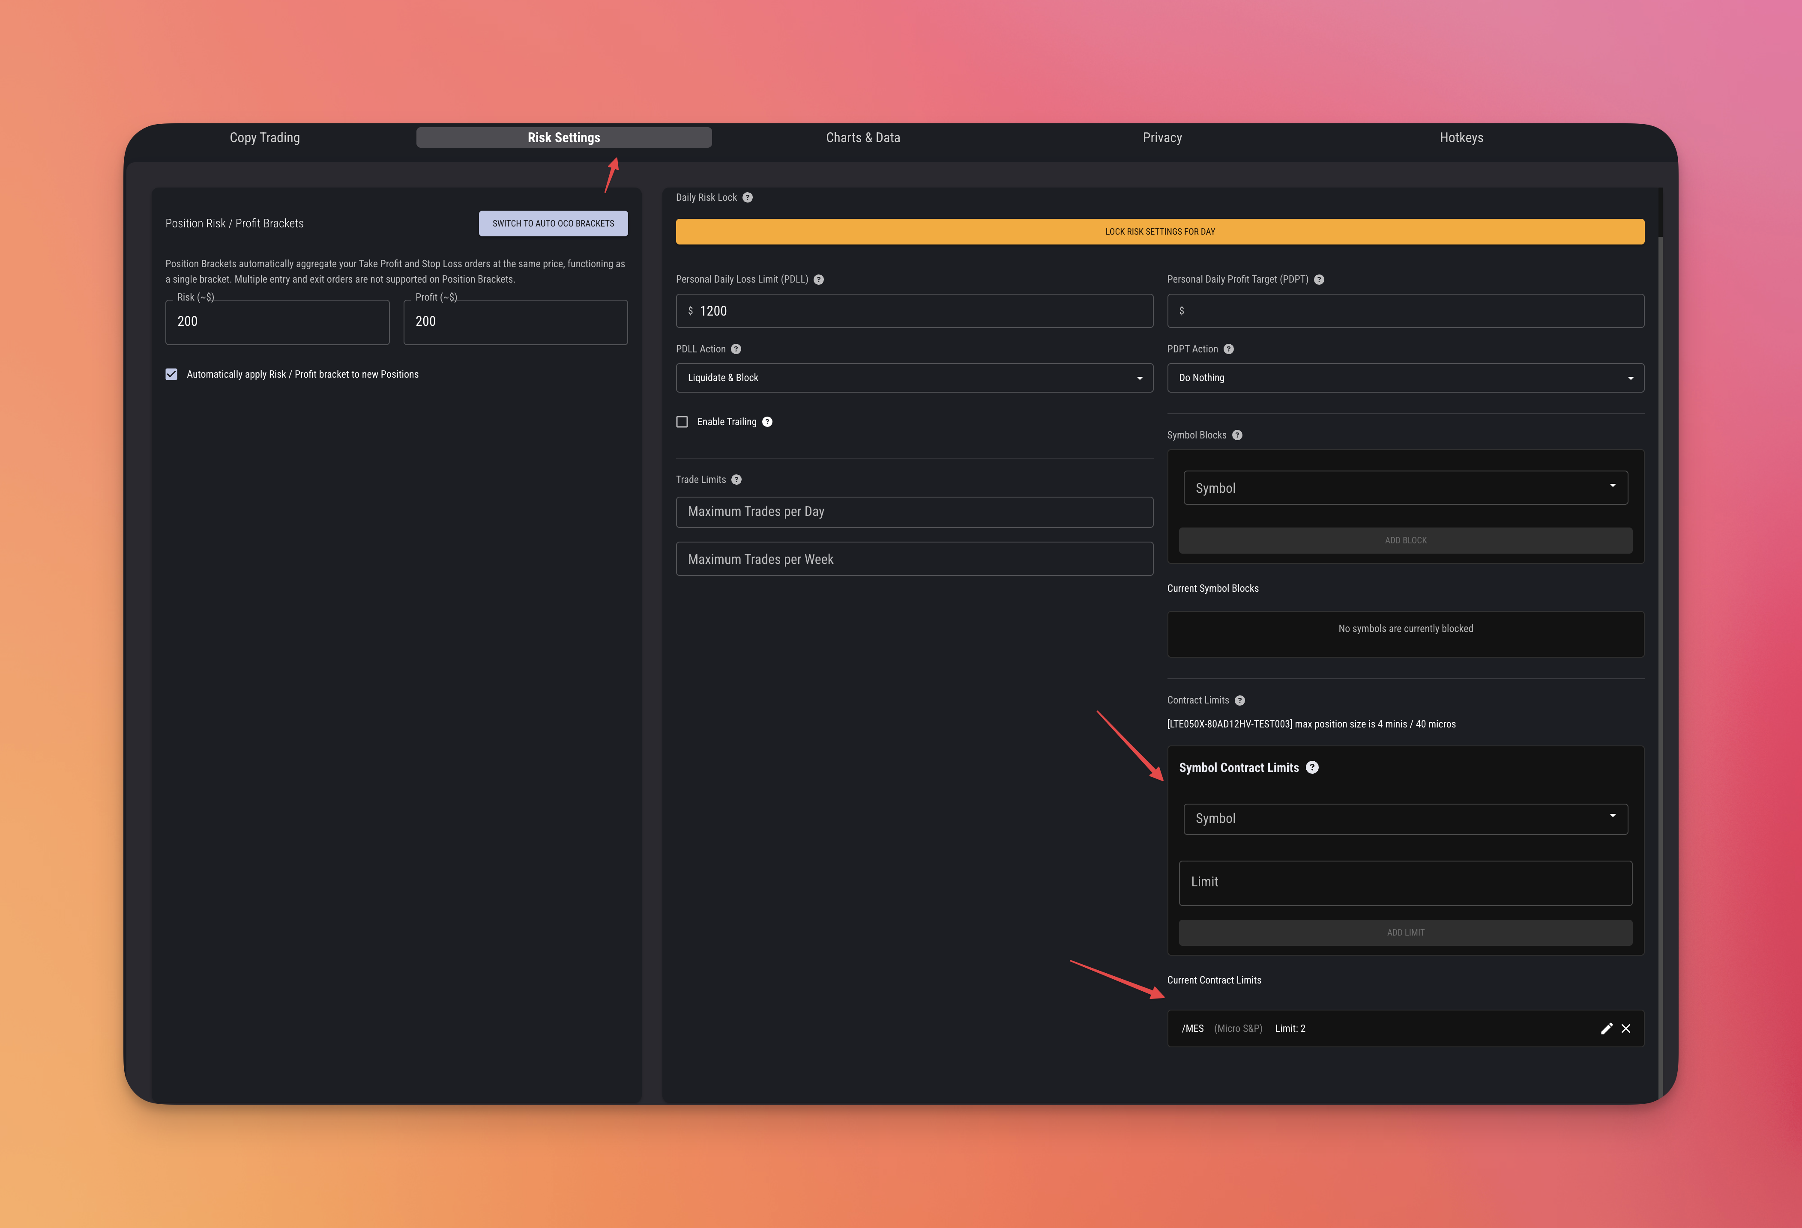Switch to the Copy Trading tab
Viewport: 1802px width, 1228px height.
[x=264, y=138]
